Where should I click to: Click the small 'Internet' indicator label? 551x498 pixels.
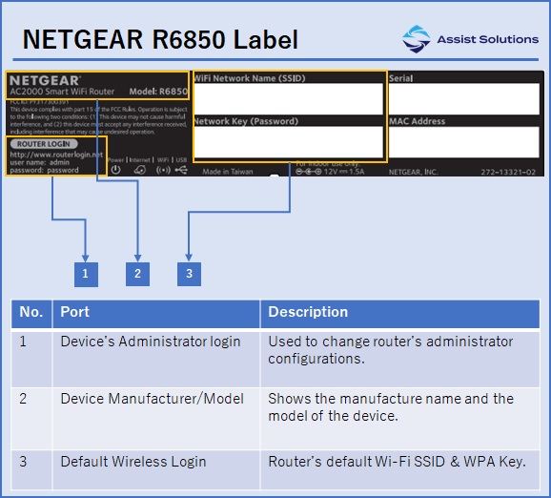(139, 160)
